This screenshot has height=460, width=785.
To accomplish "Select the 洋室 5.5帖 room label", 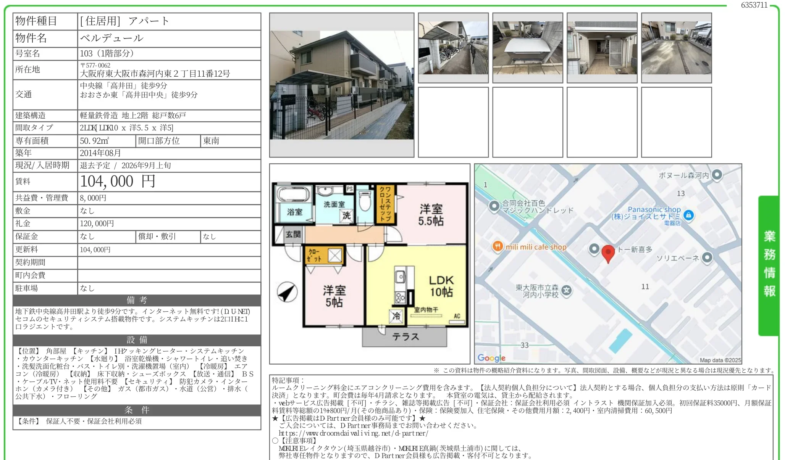I will 431,215.
